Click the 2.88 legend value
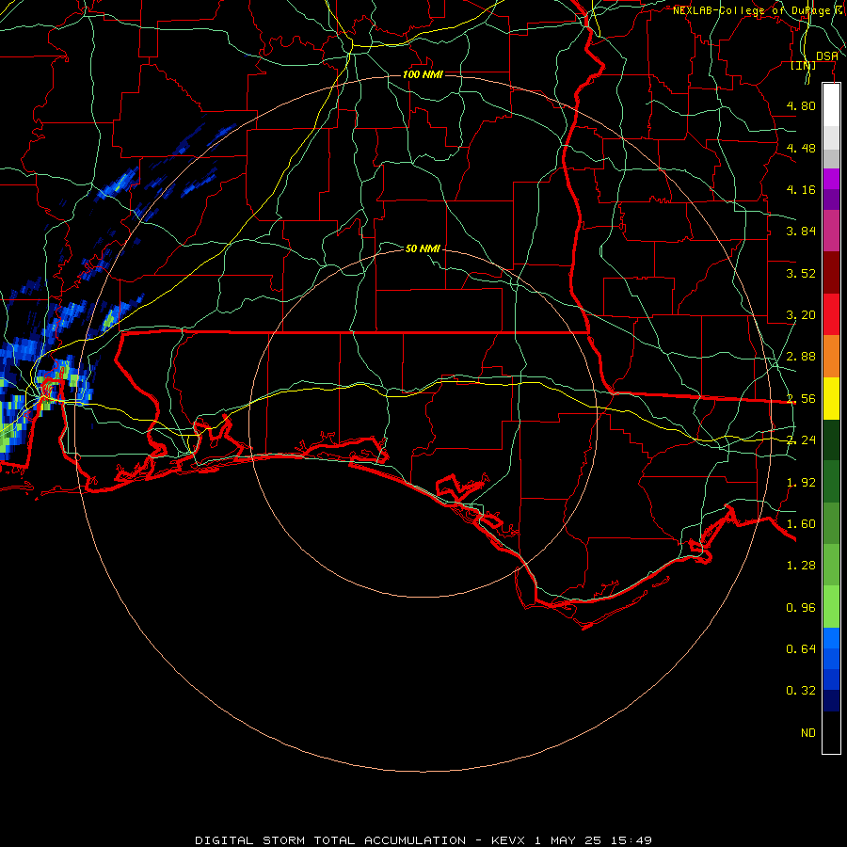The height and width of the screenshot is (847, 847). (x=801, y=357)
